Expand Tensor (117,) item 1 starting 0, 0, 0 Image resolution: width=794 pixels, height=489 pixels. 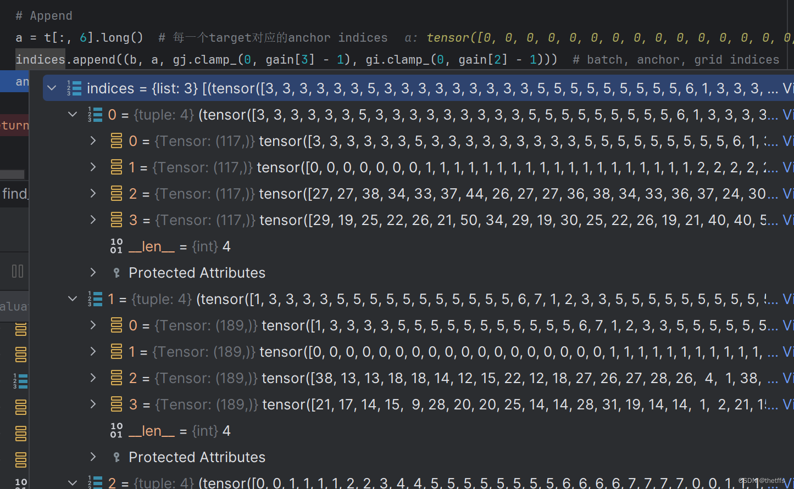pyautogui.click(x=93, y=167)
